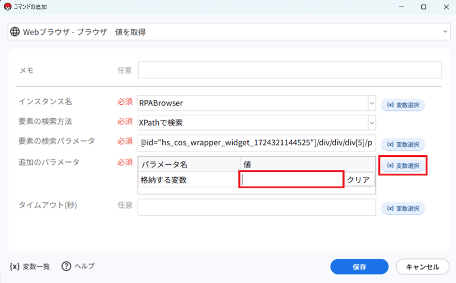
Task: Click 変数選択 button for 要素の検索パラメータ
Action: 403,145
